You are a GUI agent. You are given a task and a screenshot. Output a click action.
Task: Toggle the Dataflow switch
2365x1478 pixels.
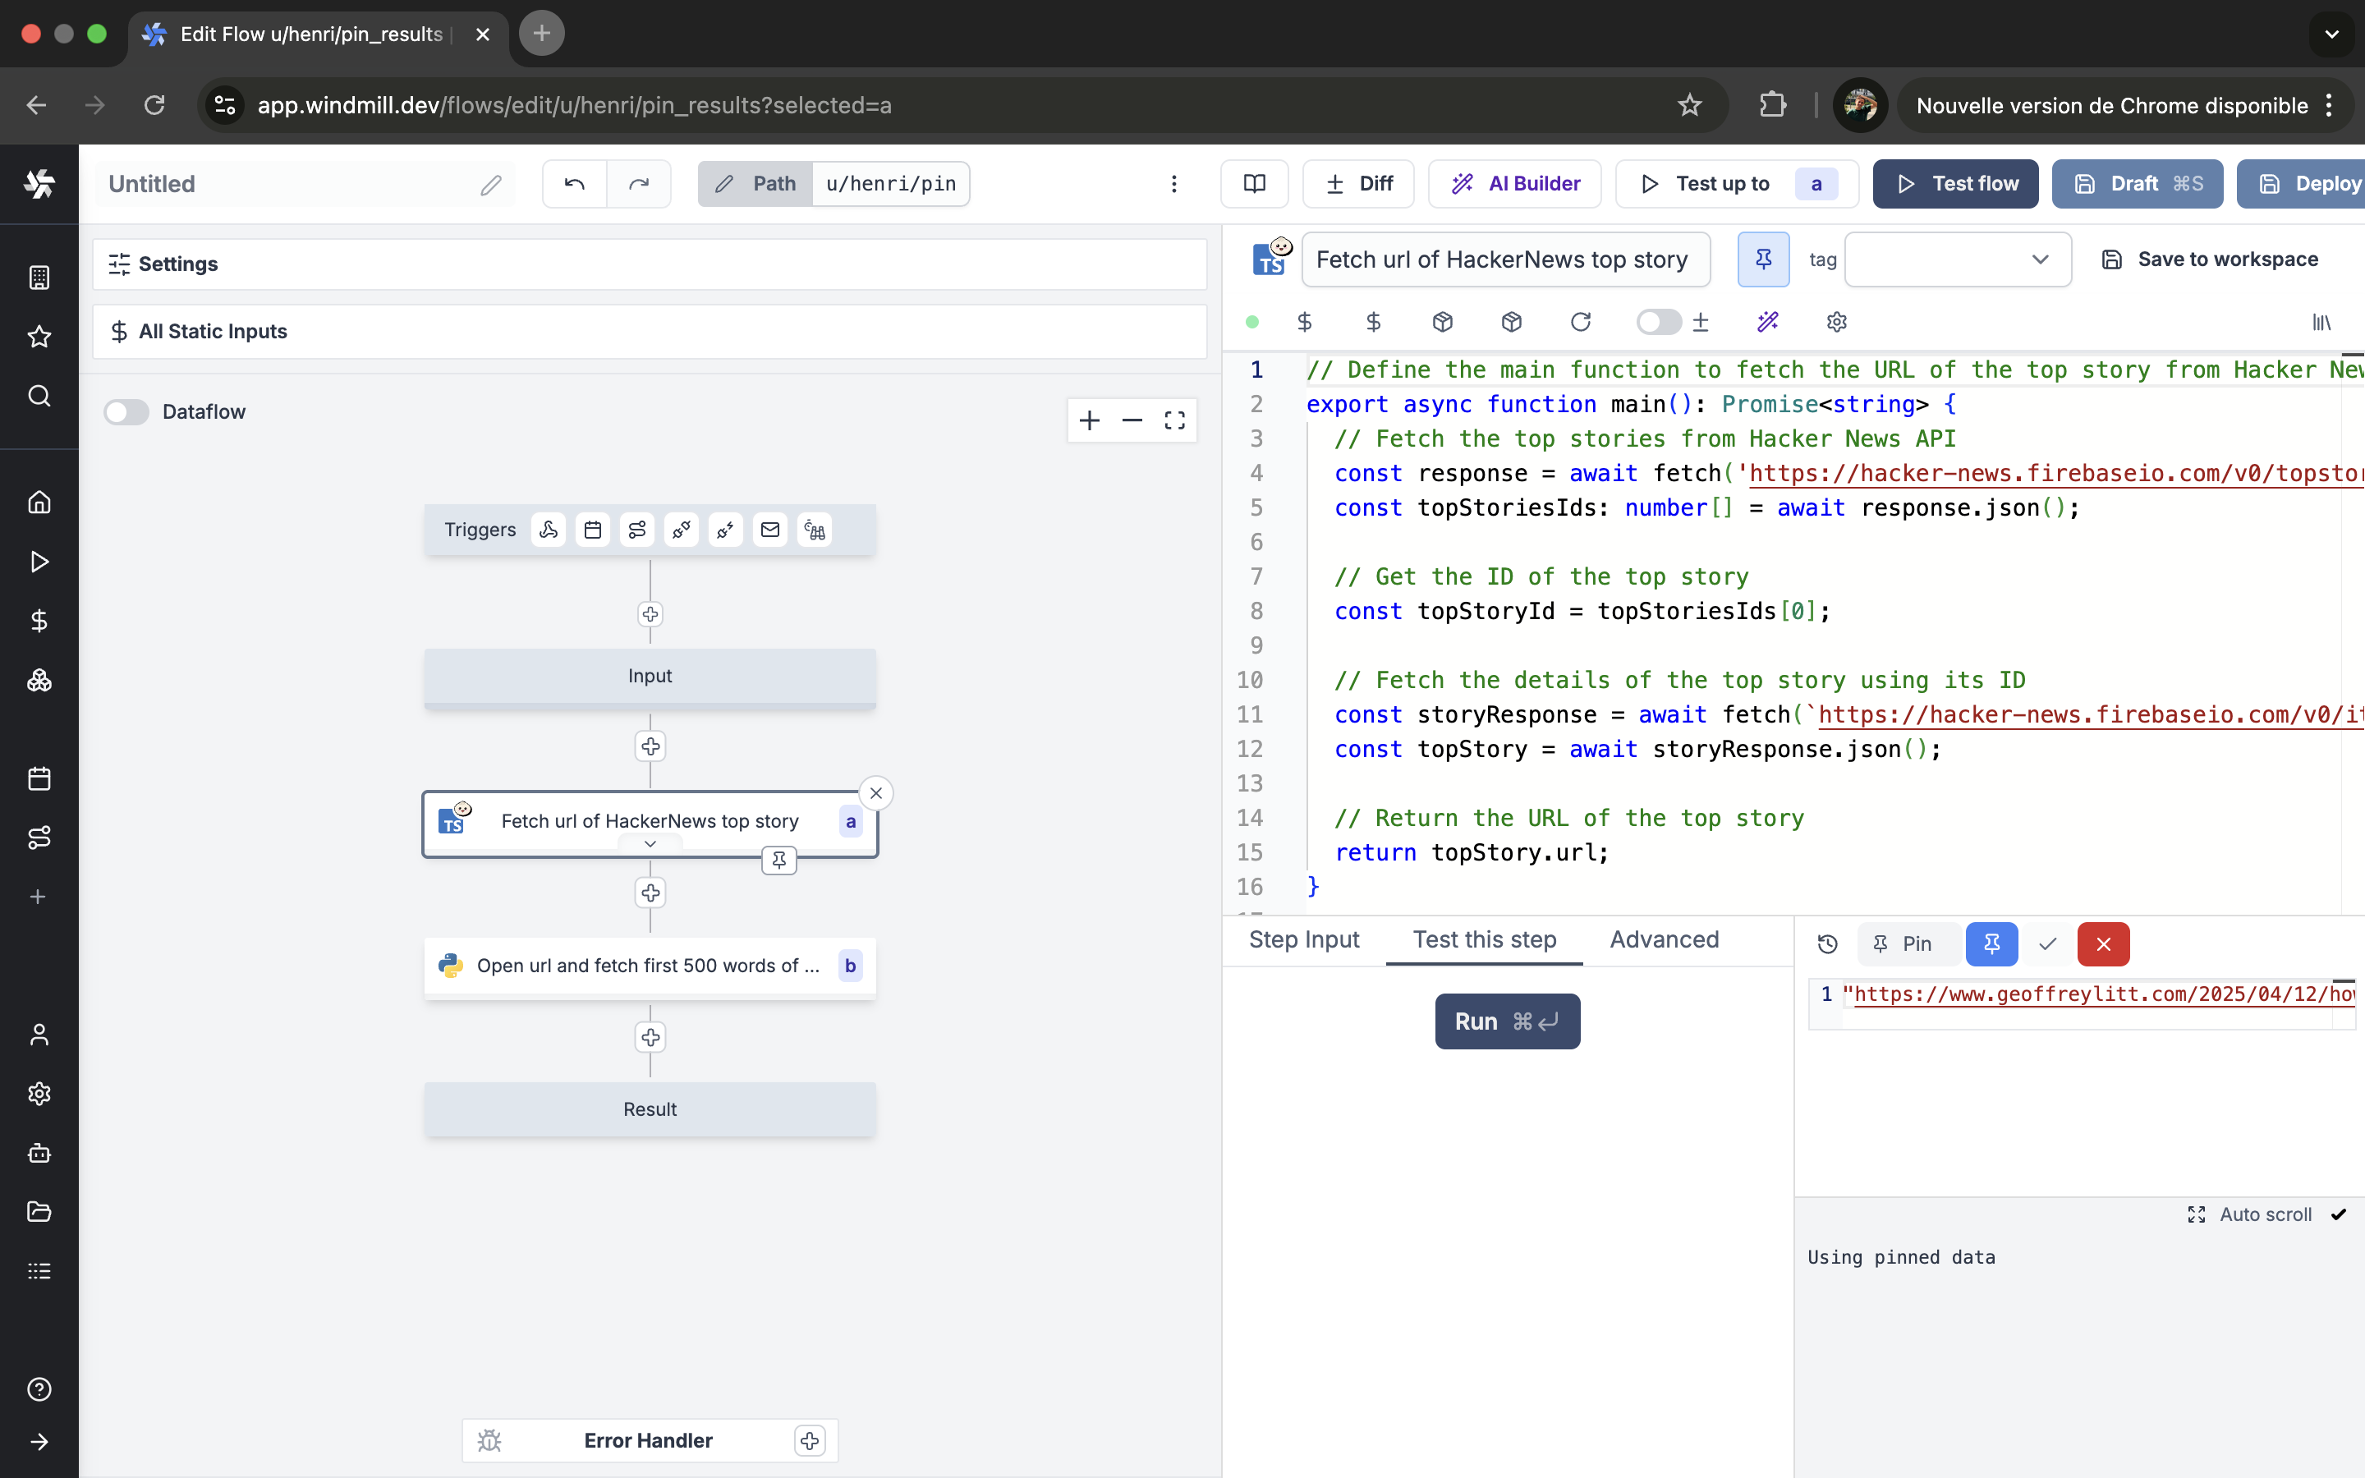(127, 411)
